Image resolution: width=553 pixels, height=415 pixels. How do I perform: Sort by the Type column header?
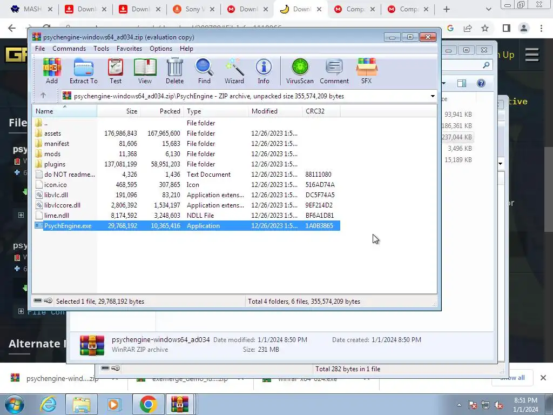click(x=216, y=111)
